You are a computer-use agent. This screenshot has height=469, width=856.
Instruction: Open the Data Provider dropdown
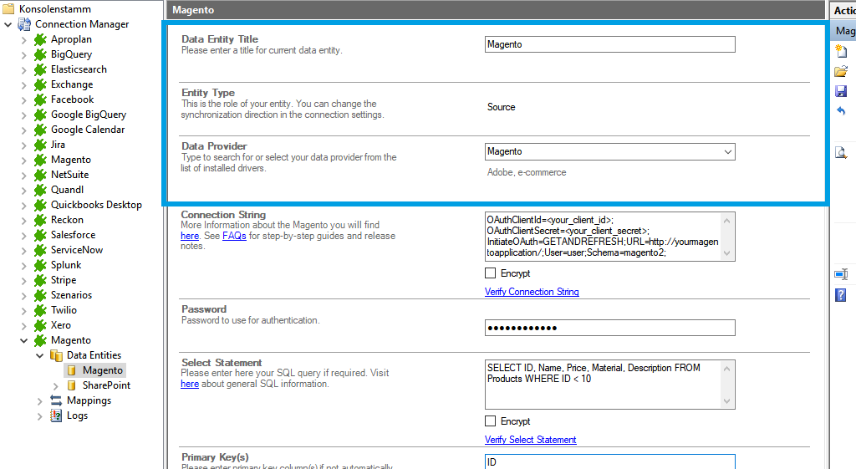727,152
